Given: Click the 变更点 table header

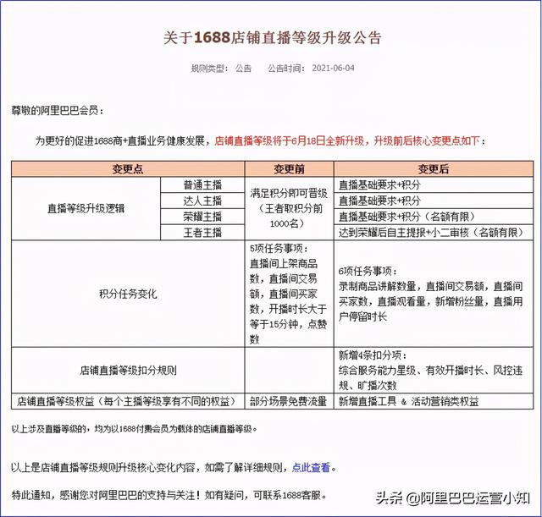Looking at the screenshot, I should (128, 169).
